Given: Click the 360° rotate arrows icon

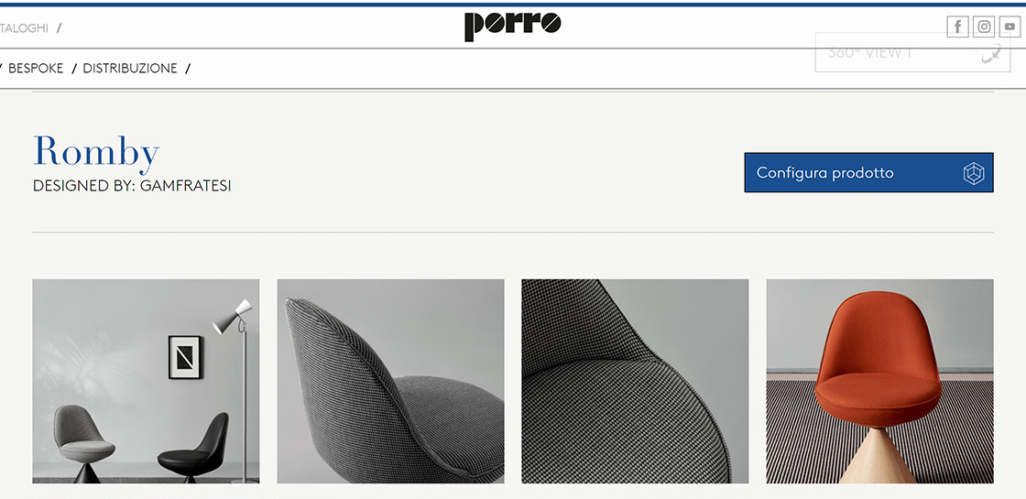Looking at the screenshot, I should [991, 53].
